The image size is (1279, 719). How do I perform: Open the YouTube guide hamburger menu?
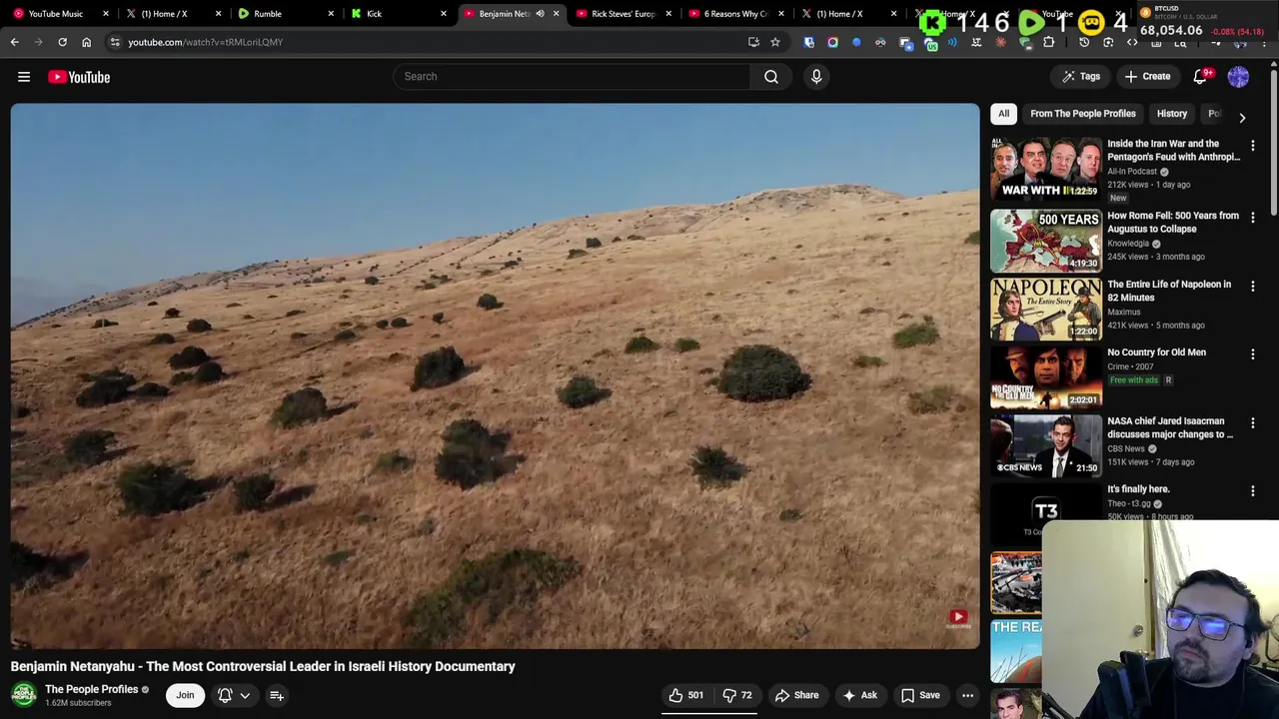click(x=24, y=77)
